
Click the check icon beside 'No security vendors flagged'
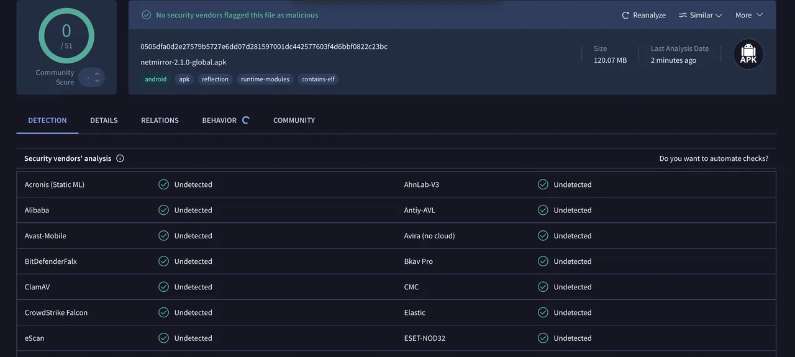(x=147, y=15)
